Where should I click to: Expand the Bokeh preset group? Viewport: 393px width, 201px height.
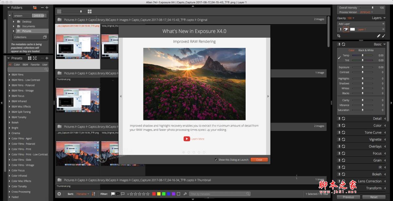coord(9,122)
